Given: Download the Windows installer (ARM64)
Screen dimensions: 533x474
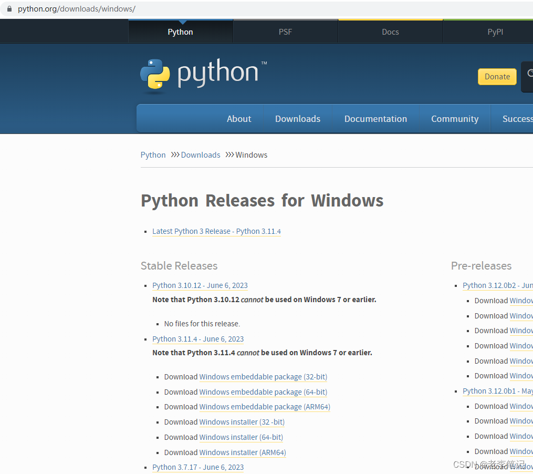Looking at the screenshot, I should pyautogui.click(x=242, y=452).
